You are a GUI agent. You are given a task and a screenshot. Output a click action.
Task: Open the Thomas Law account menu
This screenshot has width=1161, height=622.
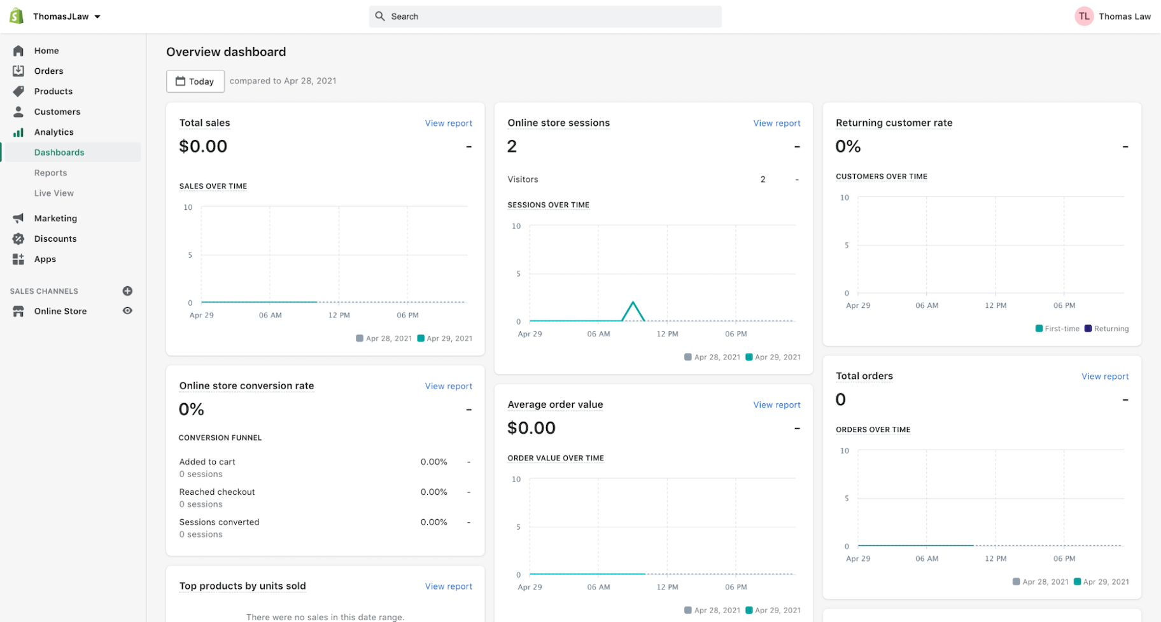click(1113, 17)
